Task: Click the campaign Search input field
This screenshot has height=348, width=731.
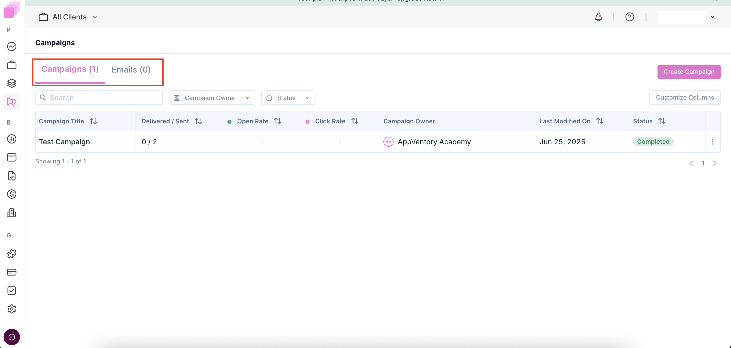Action: point(102,98)
